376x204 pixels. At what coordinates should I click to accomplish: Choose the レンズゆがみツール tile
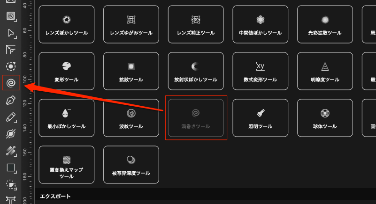point(131,24)
